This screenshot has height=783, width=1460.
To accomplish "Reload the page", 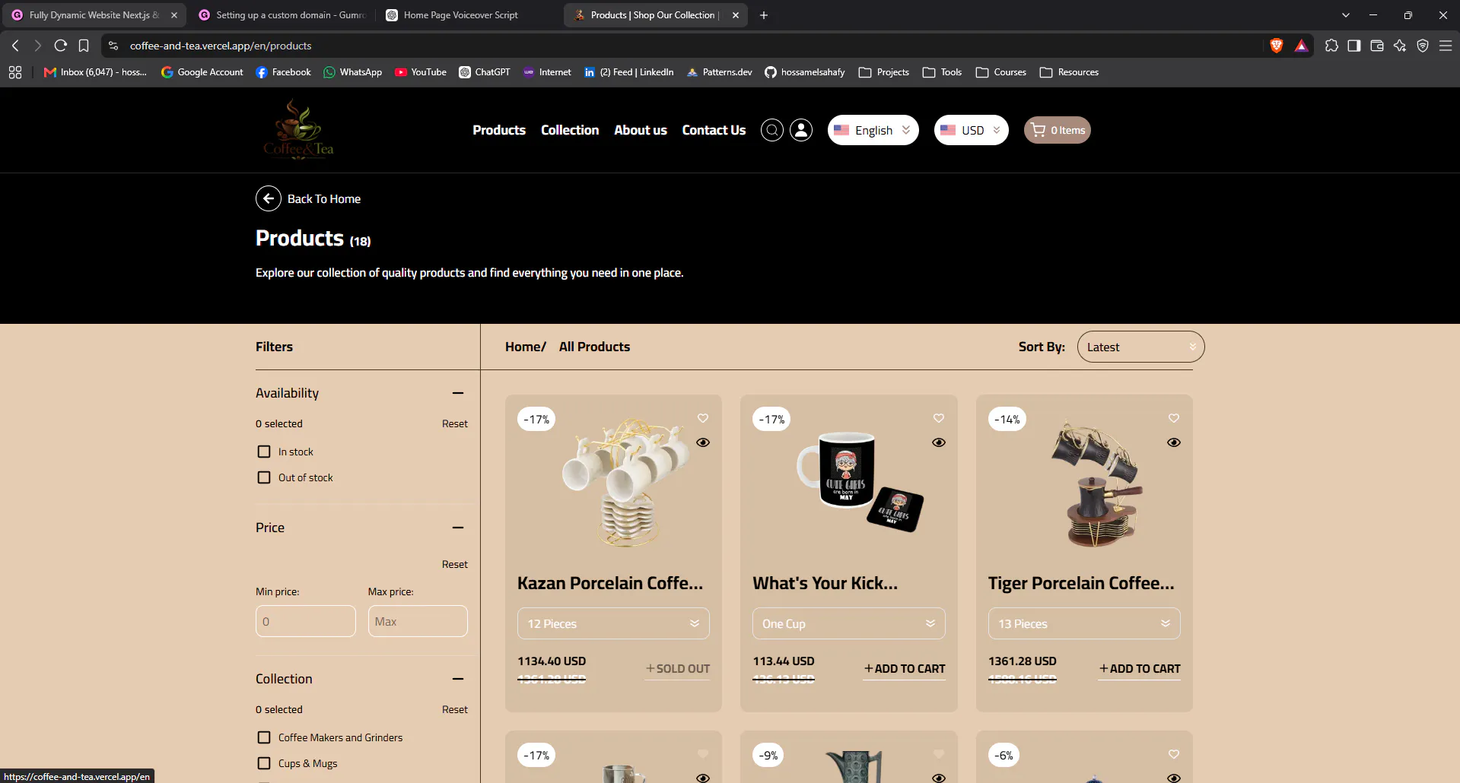I will (61, 46).
